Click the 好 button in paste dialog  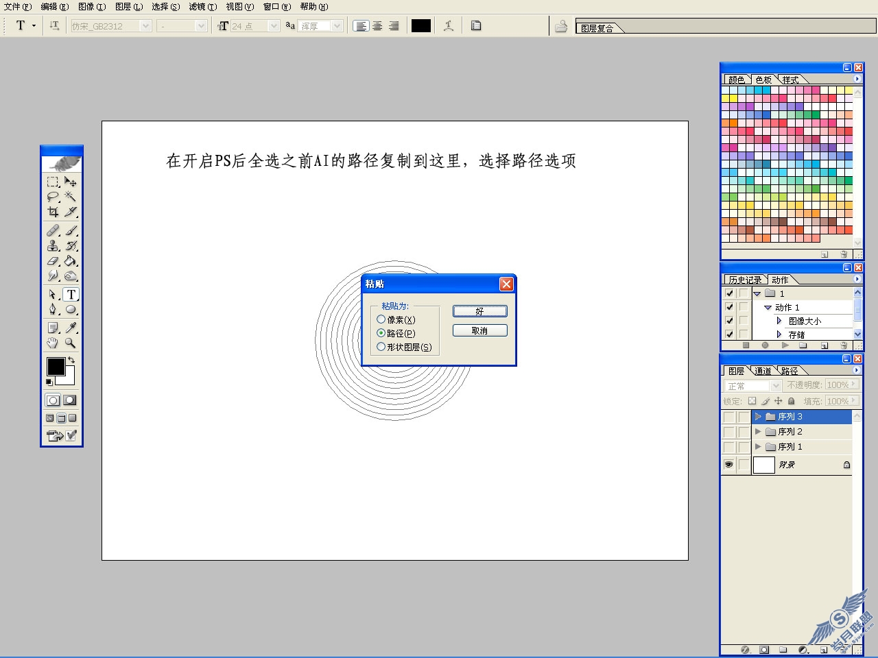tap(480, 311)
